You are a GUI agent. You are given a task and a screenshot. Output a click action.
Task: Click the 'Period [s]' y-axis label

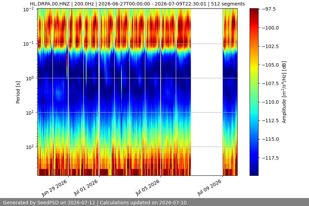(x=18, y=92)
